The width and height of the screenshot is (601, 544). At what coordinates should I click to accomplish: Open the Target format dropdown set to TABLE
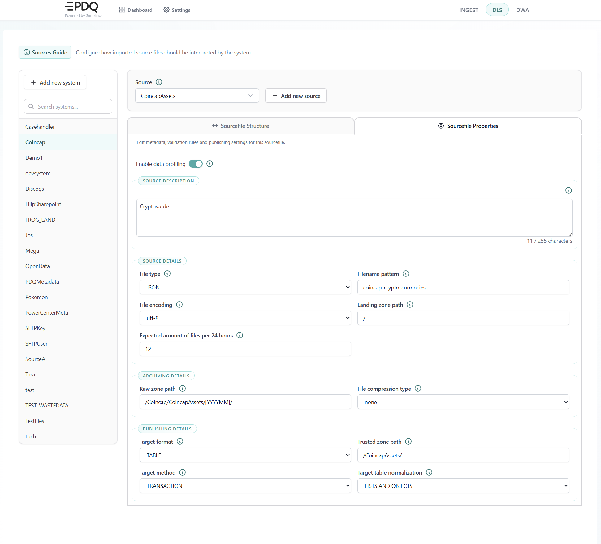click(245, 455)
